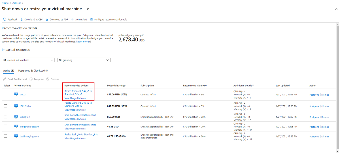This screenshot has height=153, width=340.
Task: Go to Home breadcrumb
Action: point(5,3)
